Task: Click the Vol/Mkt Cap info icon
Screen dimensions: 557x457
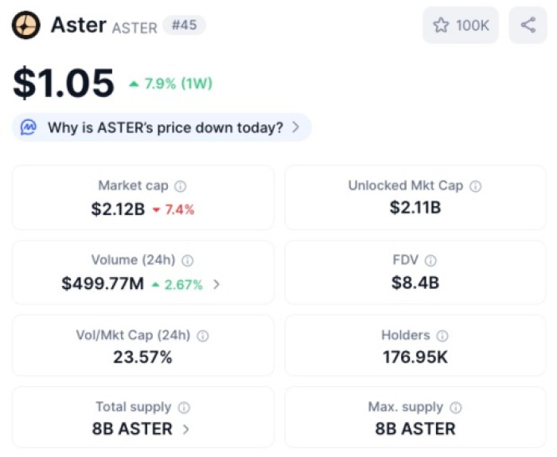Action: pos(203,336)
